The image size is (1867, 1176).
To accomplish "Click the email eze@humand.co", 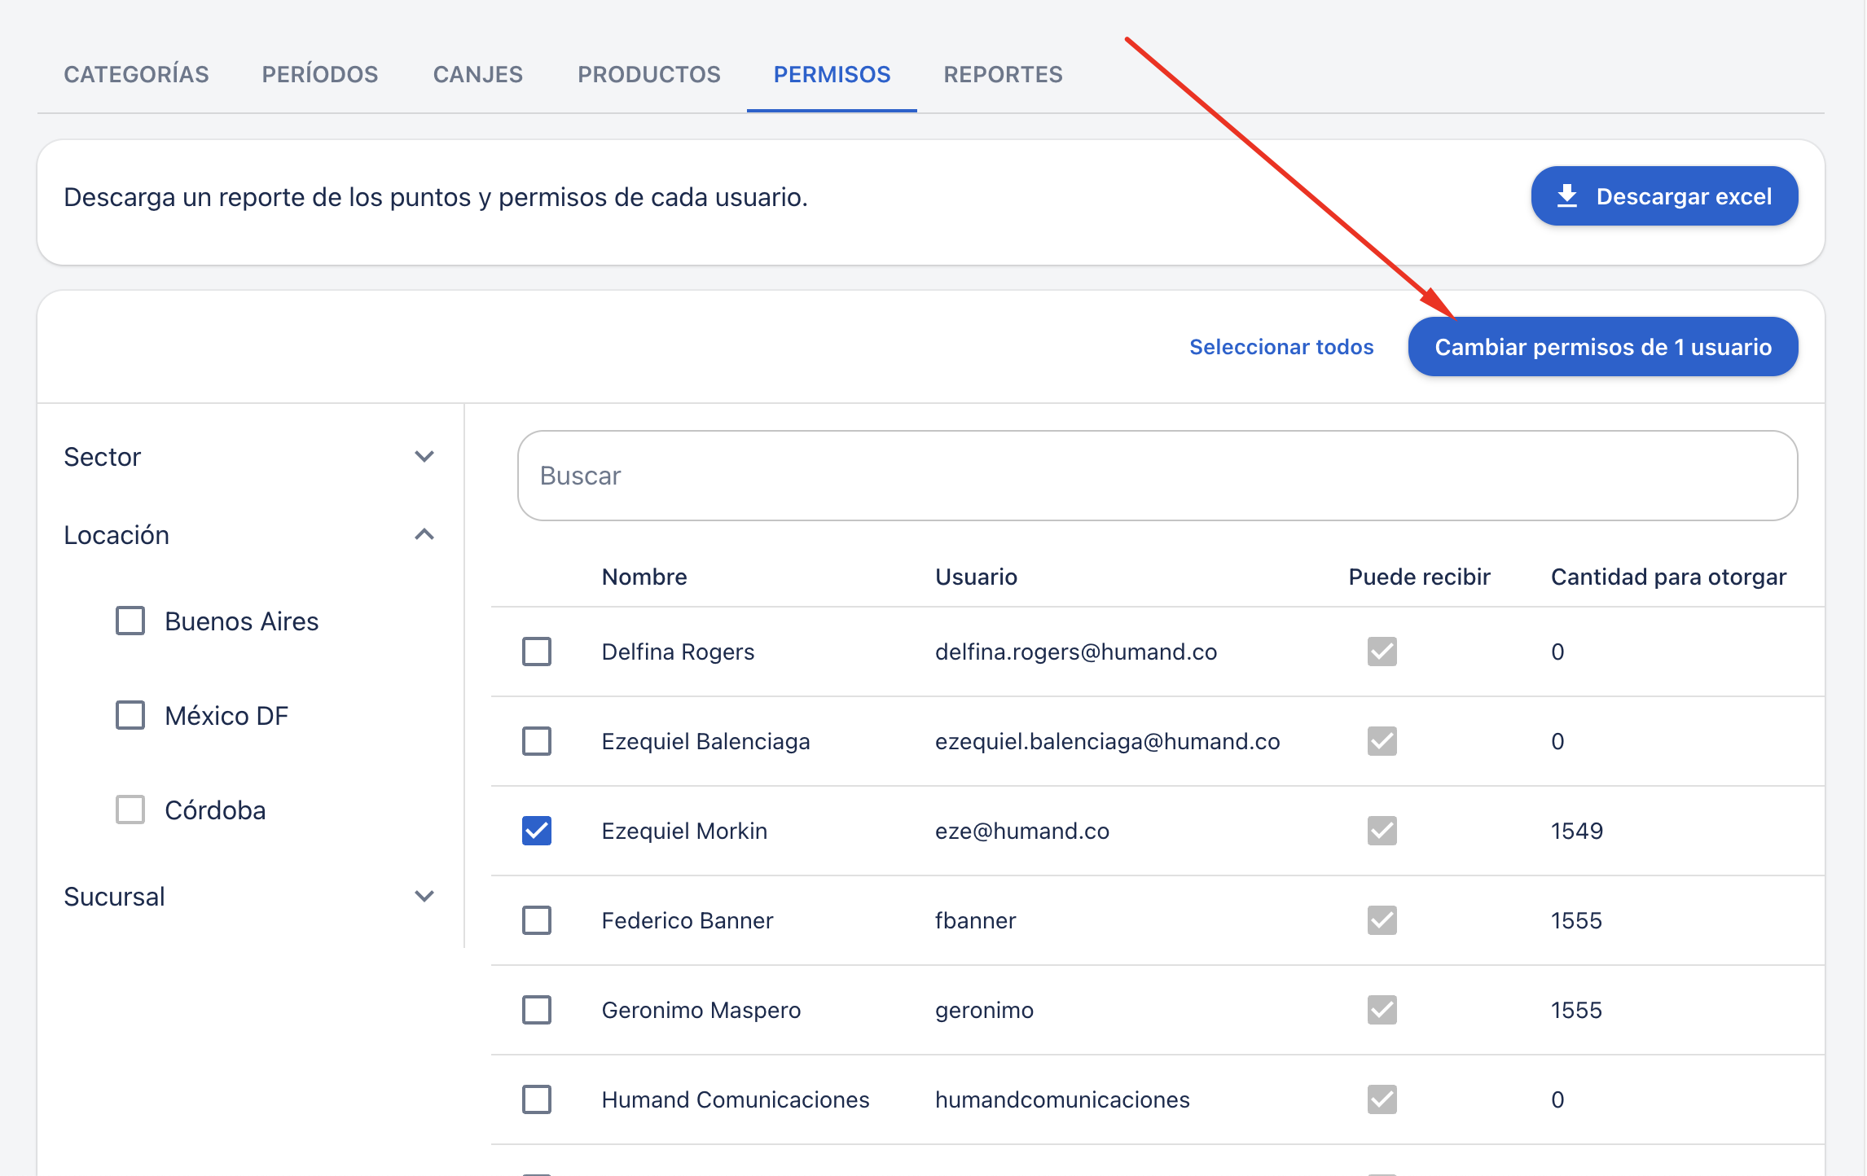I will click(x=1021, y=831).
